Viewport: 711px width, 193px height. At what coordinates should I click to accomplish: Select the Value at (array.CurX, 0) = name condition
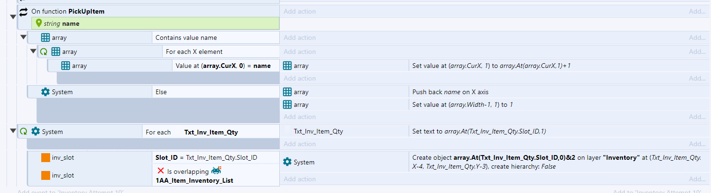pos(223,66)
